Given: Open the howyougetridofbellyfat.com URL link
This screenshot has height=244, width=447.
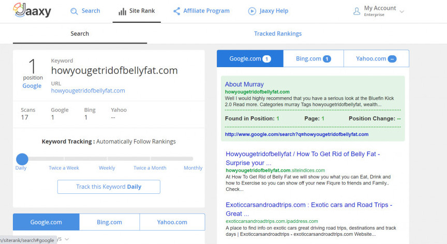Looking at the screenshot, I should click(88, 90).
